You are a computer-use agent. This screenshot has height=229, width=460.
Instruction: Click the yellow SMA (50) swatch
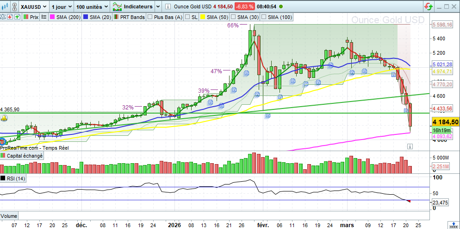(x=203, y=17)
